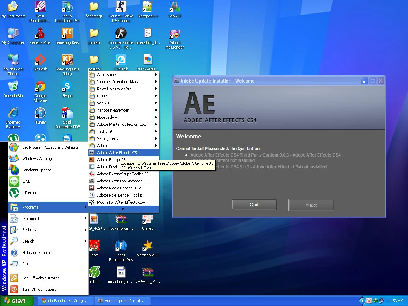This screenshot has height=306, width=408.
Task: Open Adobe ExtendScript Toolkit CS4
Action: tap(123, 174)
